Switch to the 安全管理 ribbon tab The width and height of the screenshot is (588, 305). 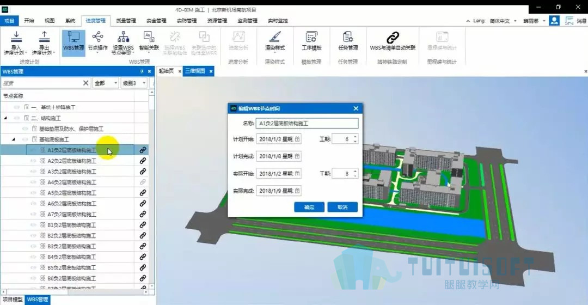point(156,21)
